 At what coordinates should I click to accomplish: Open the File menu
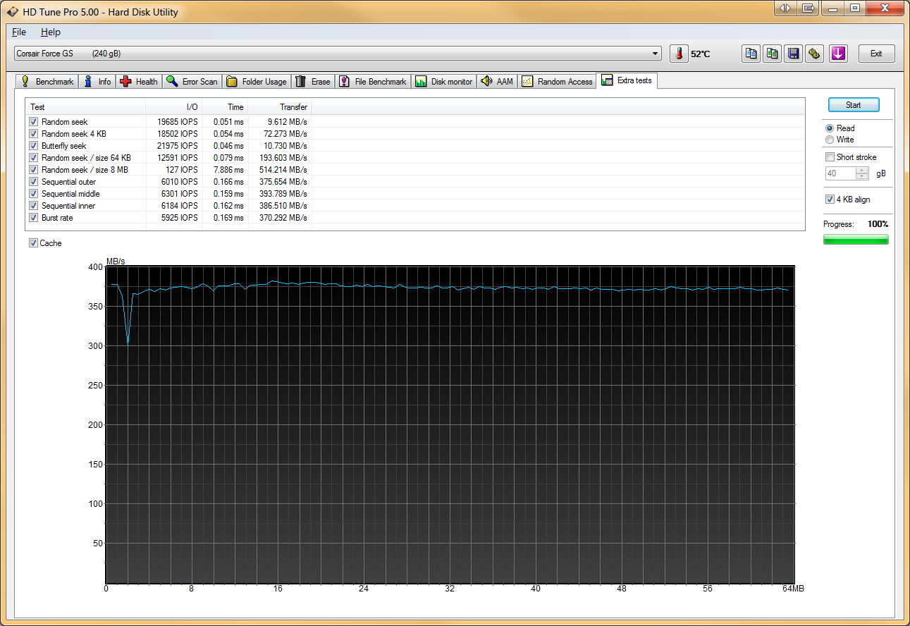coord(19,32)
